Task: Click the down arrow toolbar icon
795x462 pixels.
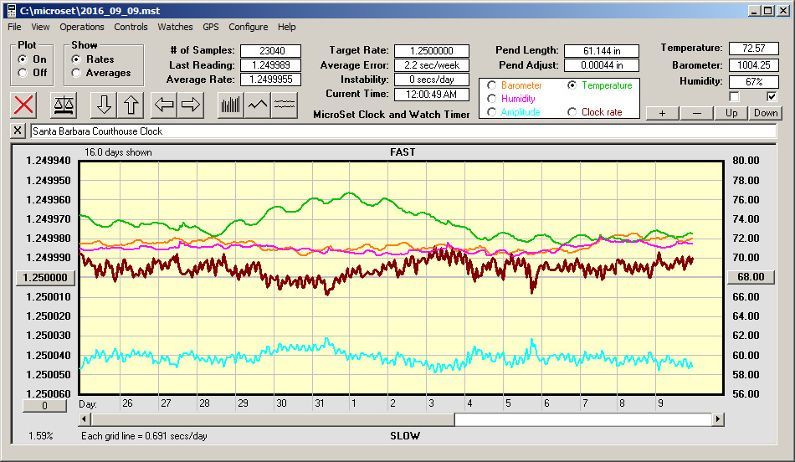Action: [x=104, y=105]
